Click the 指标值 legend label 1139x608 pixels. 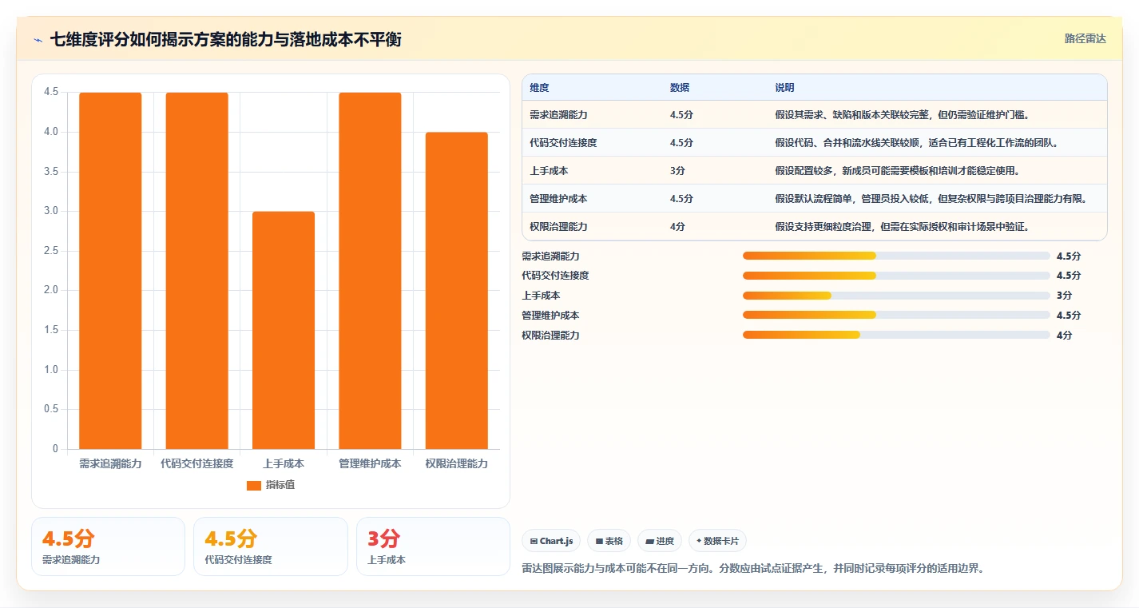pos(280,485)
